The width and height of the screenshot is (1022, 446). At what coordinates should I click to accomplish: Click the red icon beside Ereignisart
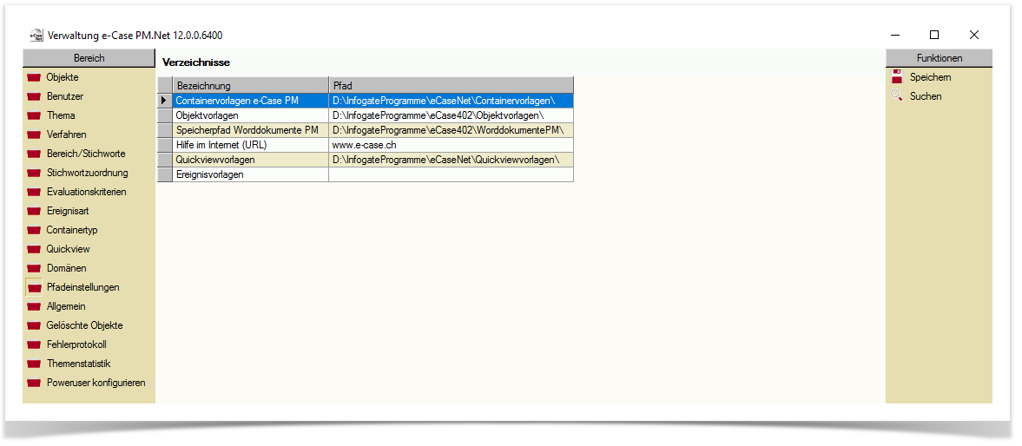(34, 211)
